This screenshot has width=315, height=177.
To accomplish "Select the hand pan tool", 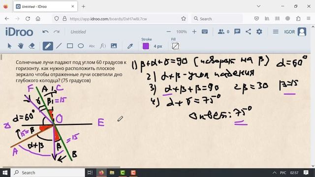I will 21,46.
